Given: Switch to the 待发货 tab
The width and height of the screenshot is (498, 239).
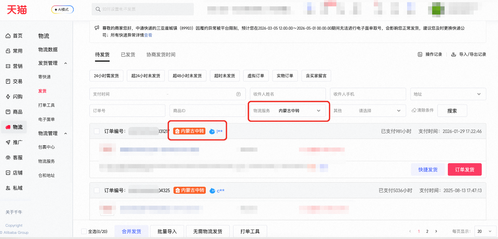Looking at the screenshot, I should [102, 55].
